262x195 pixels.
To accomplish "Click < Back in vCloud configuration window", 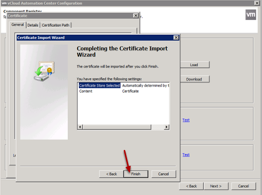I will click(x=191, y=186).
